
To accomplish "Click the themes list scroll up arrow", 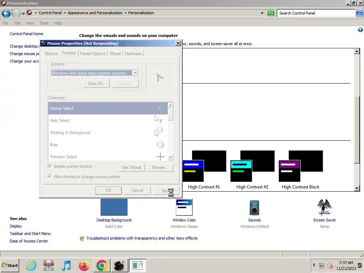I will pyautogui.click(x=357, y=51).
